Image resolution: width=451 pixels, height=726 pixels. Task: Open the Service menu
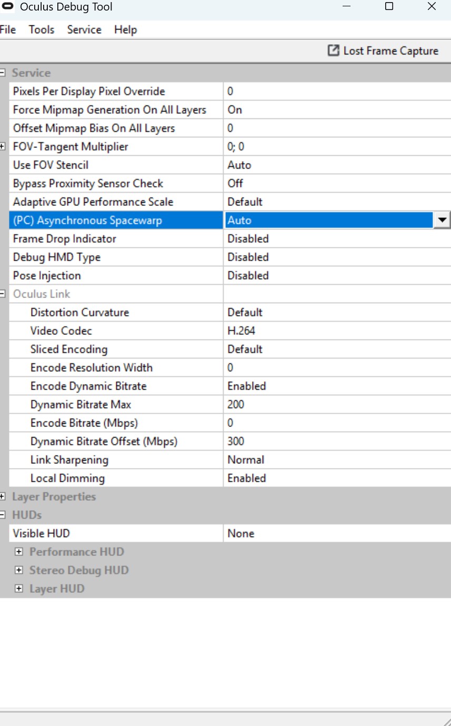click(84, 29)
